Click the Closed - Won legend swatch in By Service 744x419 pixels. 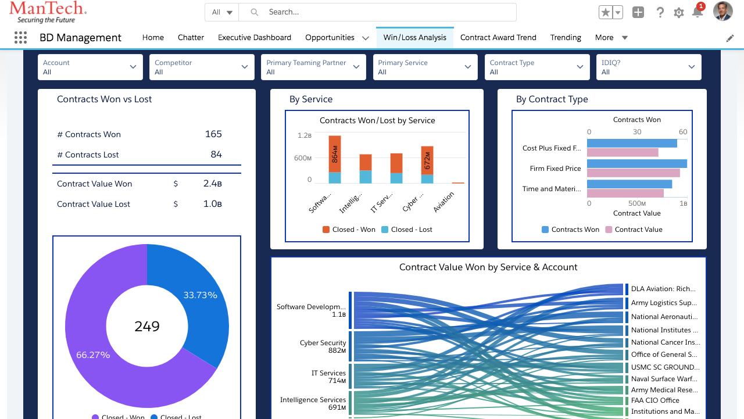tap(326, 230)
